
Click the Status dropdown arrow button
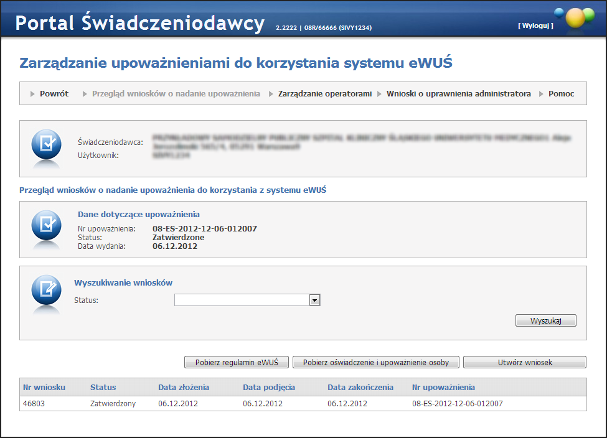tap(315, 301)
